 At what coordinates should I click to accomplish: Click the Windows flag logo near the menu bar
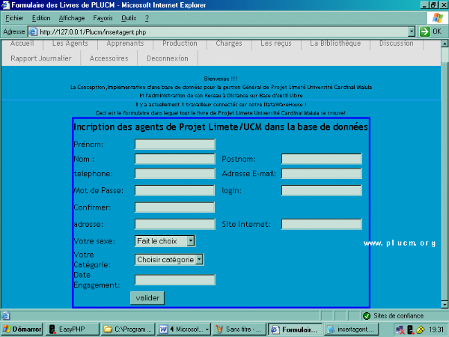click(x=437, y=18)
